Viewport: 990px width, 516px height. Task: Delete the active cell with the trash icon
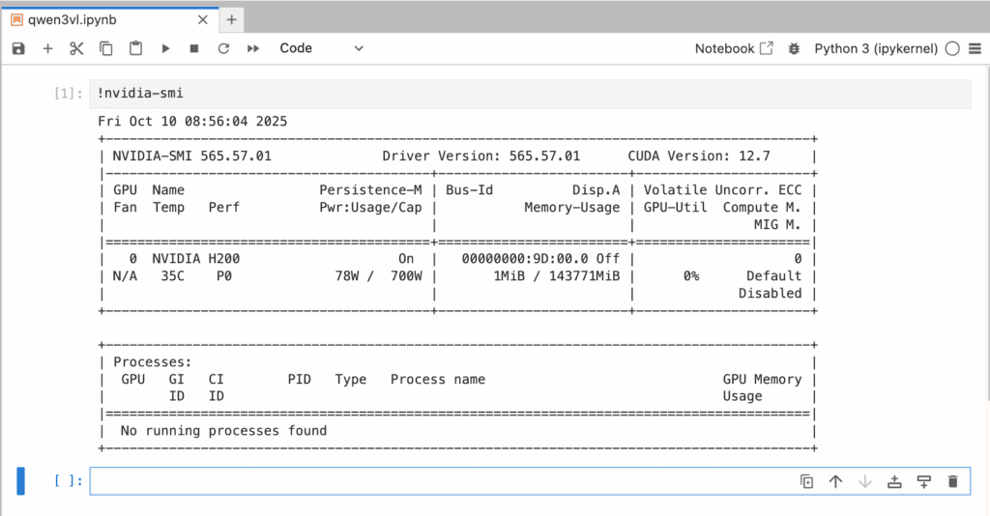[x=953, y=481]
